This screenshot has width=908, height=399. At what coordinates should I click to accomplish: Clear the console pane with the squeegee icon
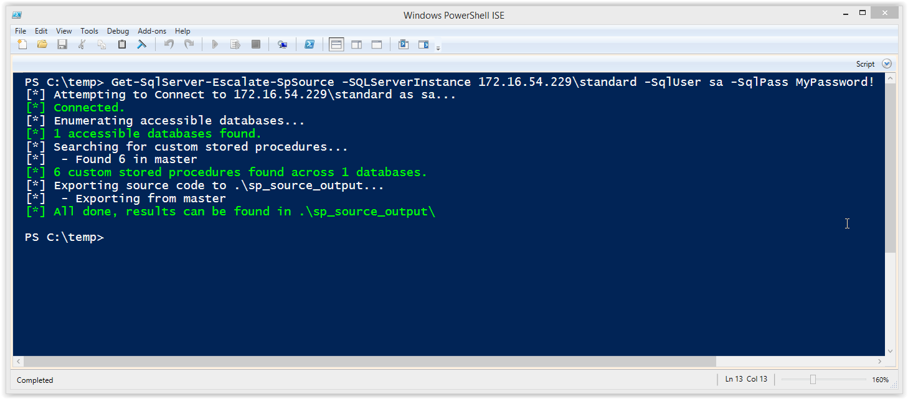click(142, 44)
